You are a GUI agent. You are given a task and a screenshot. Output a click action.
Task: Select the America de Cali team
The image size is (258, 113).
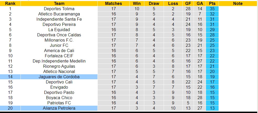click(x=59, y=50)
